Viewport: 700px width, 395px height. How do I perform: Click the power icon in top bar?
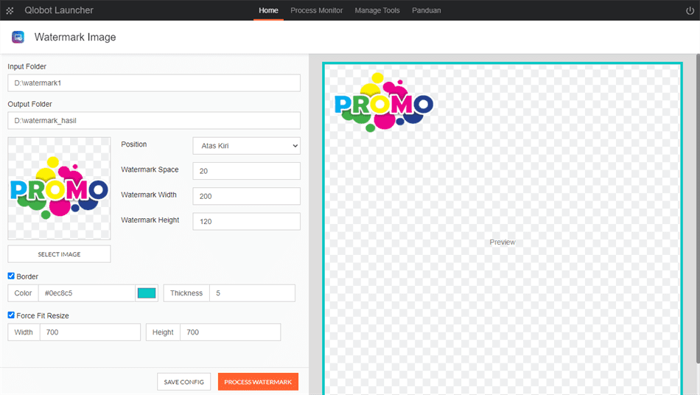point(690,10)
